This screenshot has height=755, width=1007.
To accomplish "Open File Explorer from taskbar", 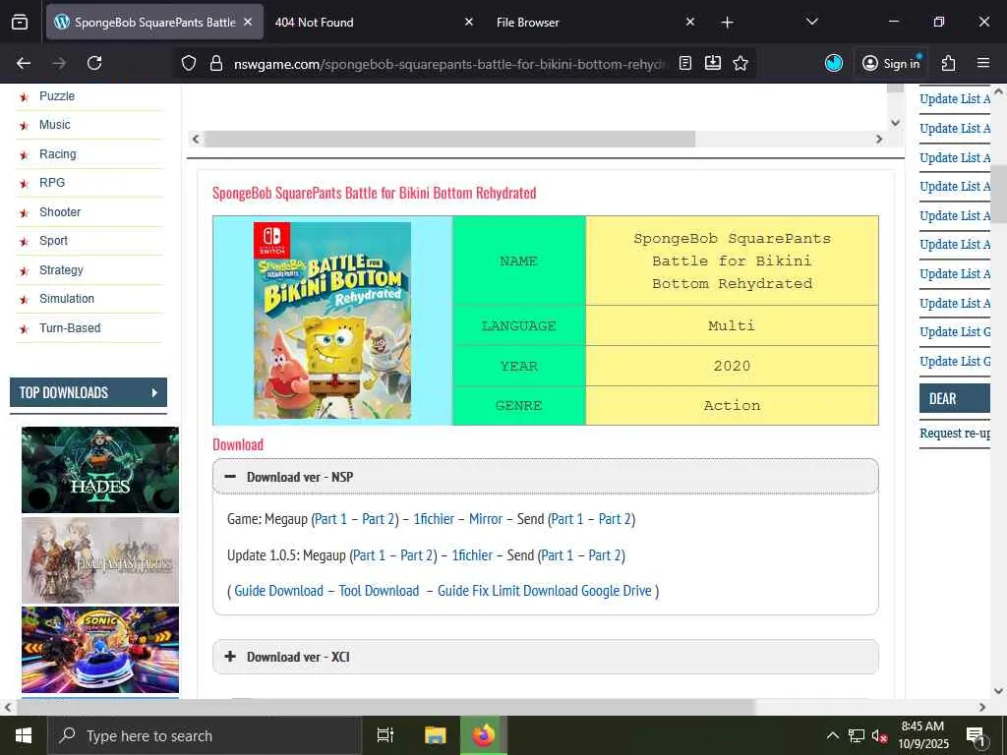I will pos(436,735).
